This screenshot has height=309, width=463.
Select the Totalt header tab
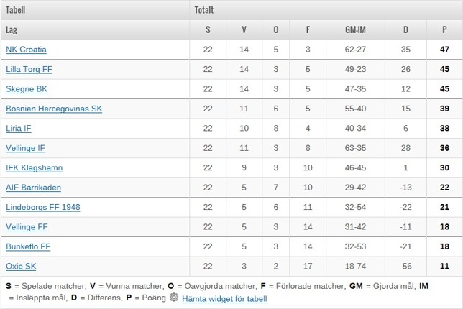point(203,10)
